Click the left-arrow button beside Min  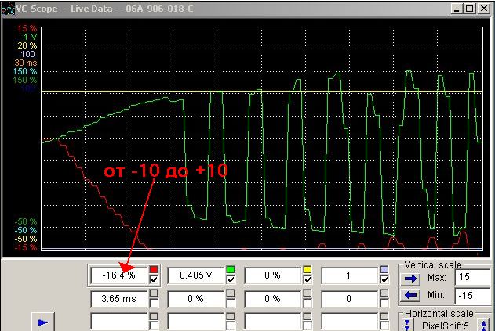[x=410, y=295]
